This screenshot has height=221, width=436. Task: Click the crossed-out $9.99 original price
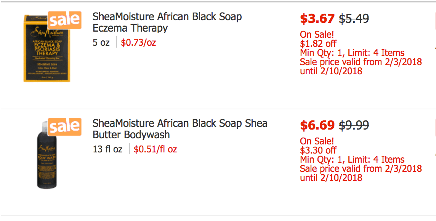(x=354, y=125)
